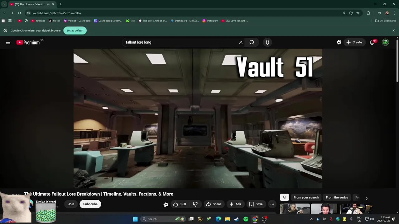Screen dimensions: 399x224
Task: Open File Explorer from the taskbar
Action: click(228, 219)
